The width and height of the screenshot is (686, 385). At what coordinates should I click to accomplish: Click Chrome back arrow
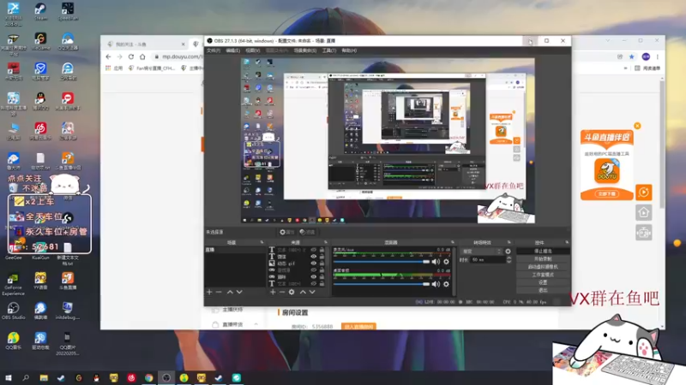tap(109, 56)
